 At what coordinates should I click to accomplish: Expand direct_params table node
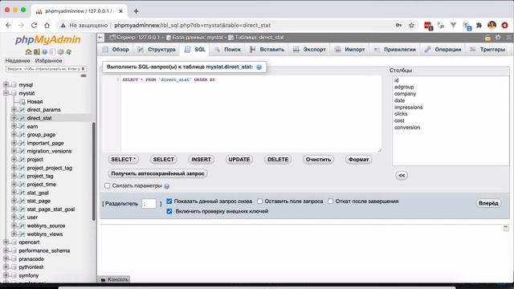pos(14,110)
